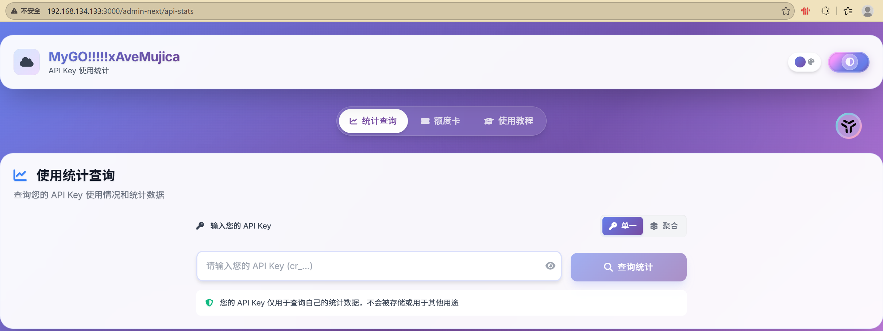Click the 使用统计查询 heading text
Screen dimensions: 883x331
pyautogui.click(x=76, y=175)
